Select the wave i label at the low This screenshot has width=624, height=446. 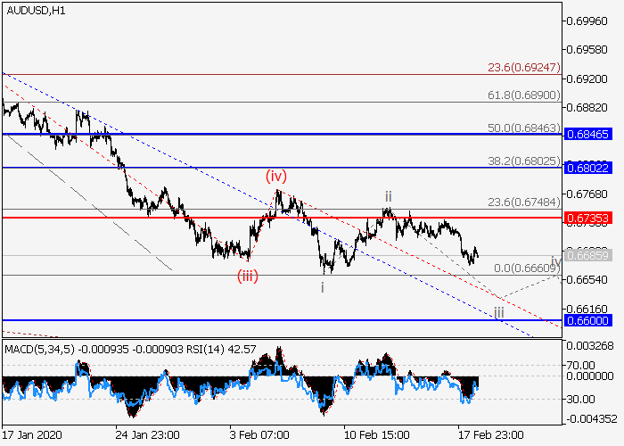coord(323,287)
